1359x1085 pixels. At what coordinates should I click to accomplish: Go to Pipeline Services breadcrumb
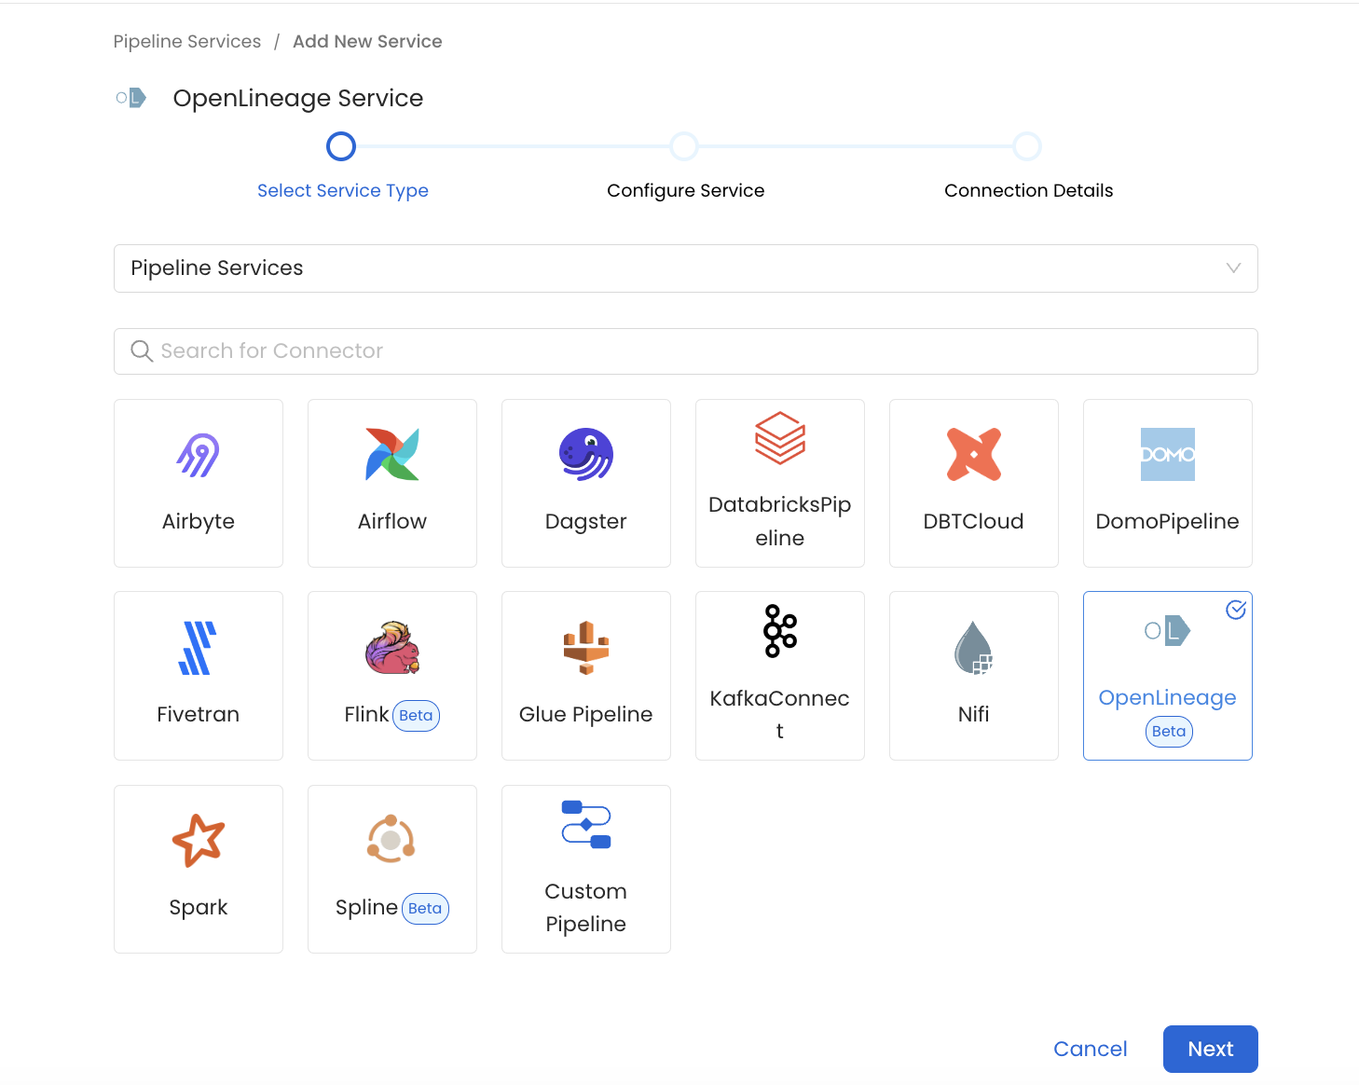click(187, 42)
